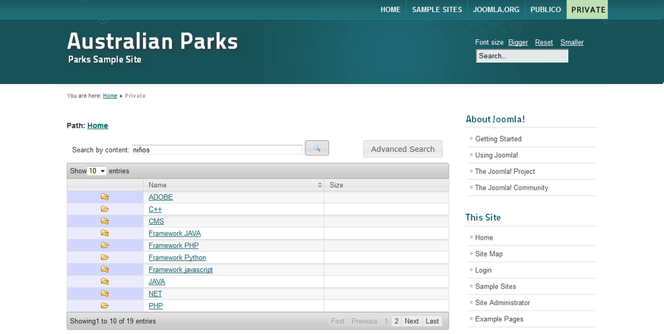Click Home in This Site menu
This screenshot has width=664, height=334.
coord(484,237)
